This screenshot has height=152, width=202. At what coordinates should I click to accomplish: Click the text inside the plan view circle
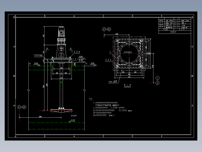click(128, 53)
